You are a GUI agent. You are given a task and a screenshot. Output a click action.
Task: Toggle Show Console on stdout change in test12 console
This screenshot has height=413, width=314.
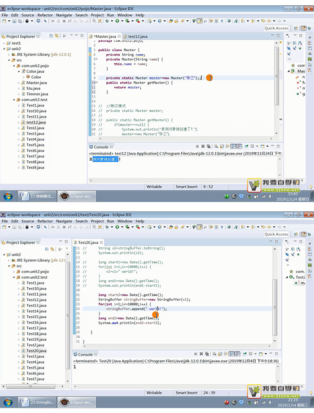tap(233, 146)
